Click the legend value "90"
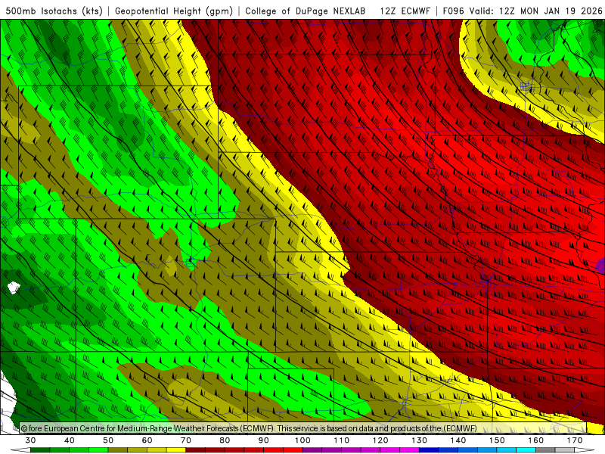This screenshot has height=454, width=605. tap(264, 440)
